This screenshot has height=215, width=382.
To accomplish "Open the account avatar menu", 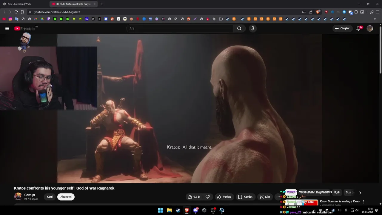I will pyautogui.click(x=370, y=28).
